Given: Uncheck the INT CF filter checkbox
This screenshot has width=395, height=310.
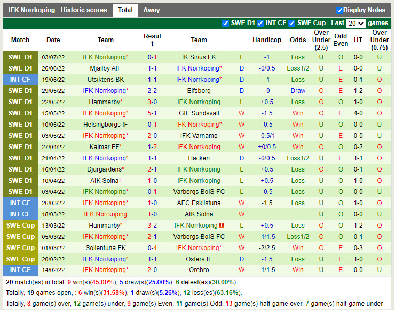Looking at the screenshot, I should [x=260, y=23].
